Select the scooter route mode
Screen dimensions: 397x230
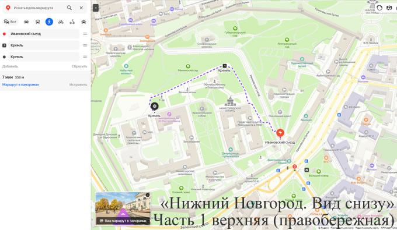click(72, 22)
